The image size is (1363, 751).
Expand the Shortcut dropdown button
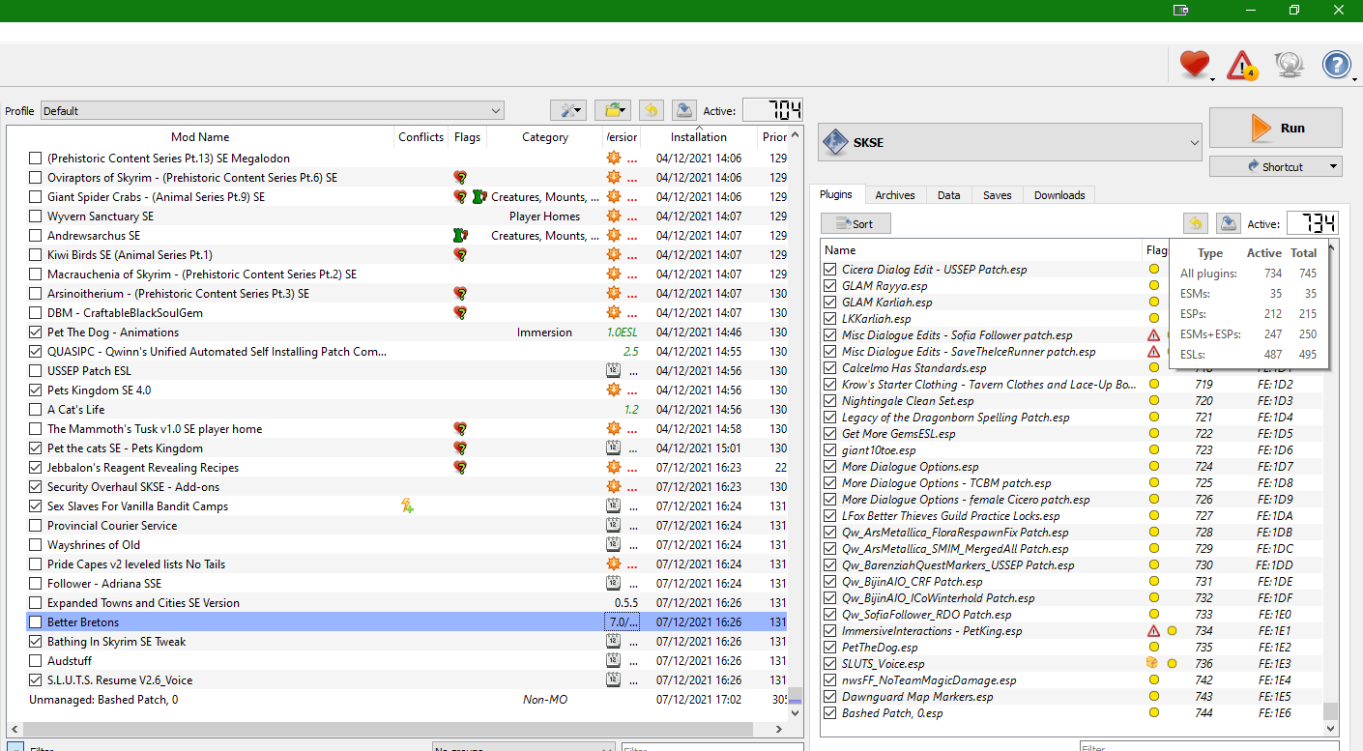(x=1275, y=166)
